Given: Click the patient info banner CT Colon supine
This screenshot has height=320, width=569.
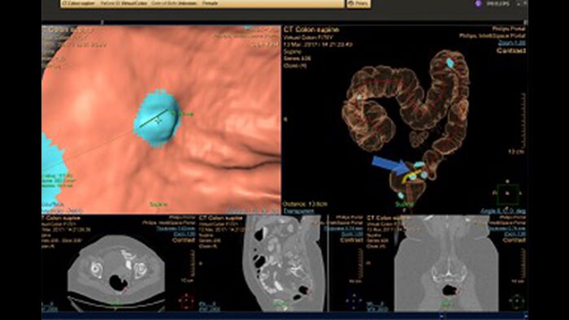Looking at the screenshot, I should pyautogui.click(x=202, y=3).
